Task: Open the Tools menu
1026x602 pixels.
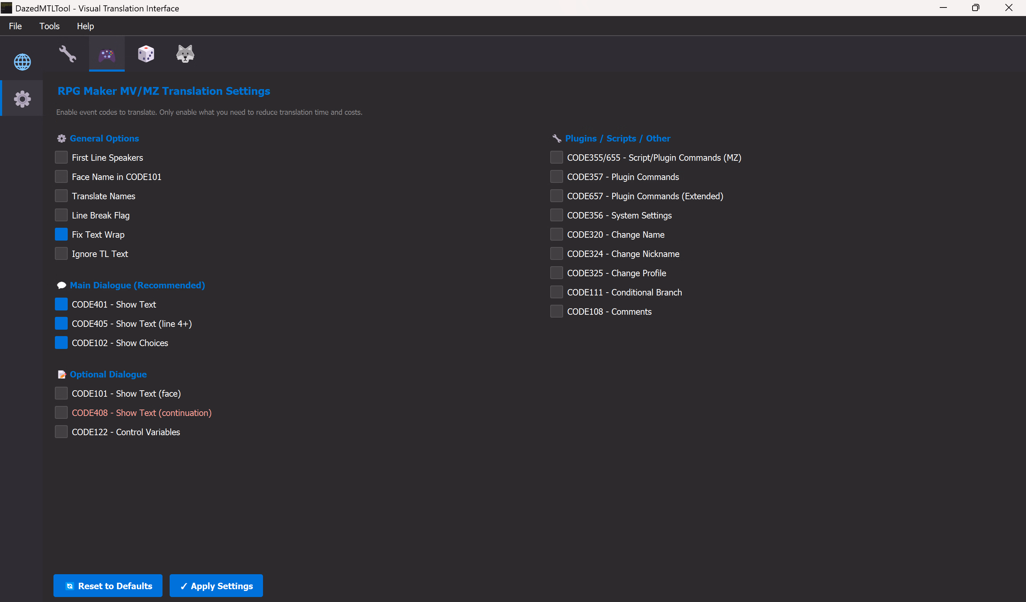Action: coord(49,26)
